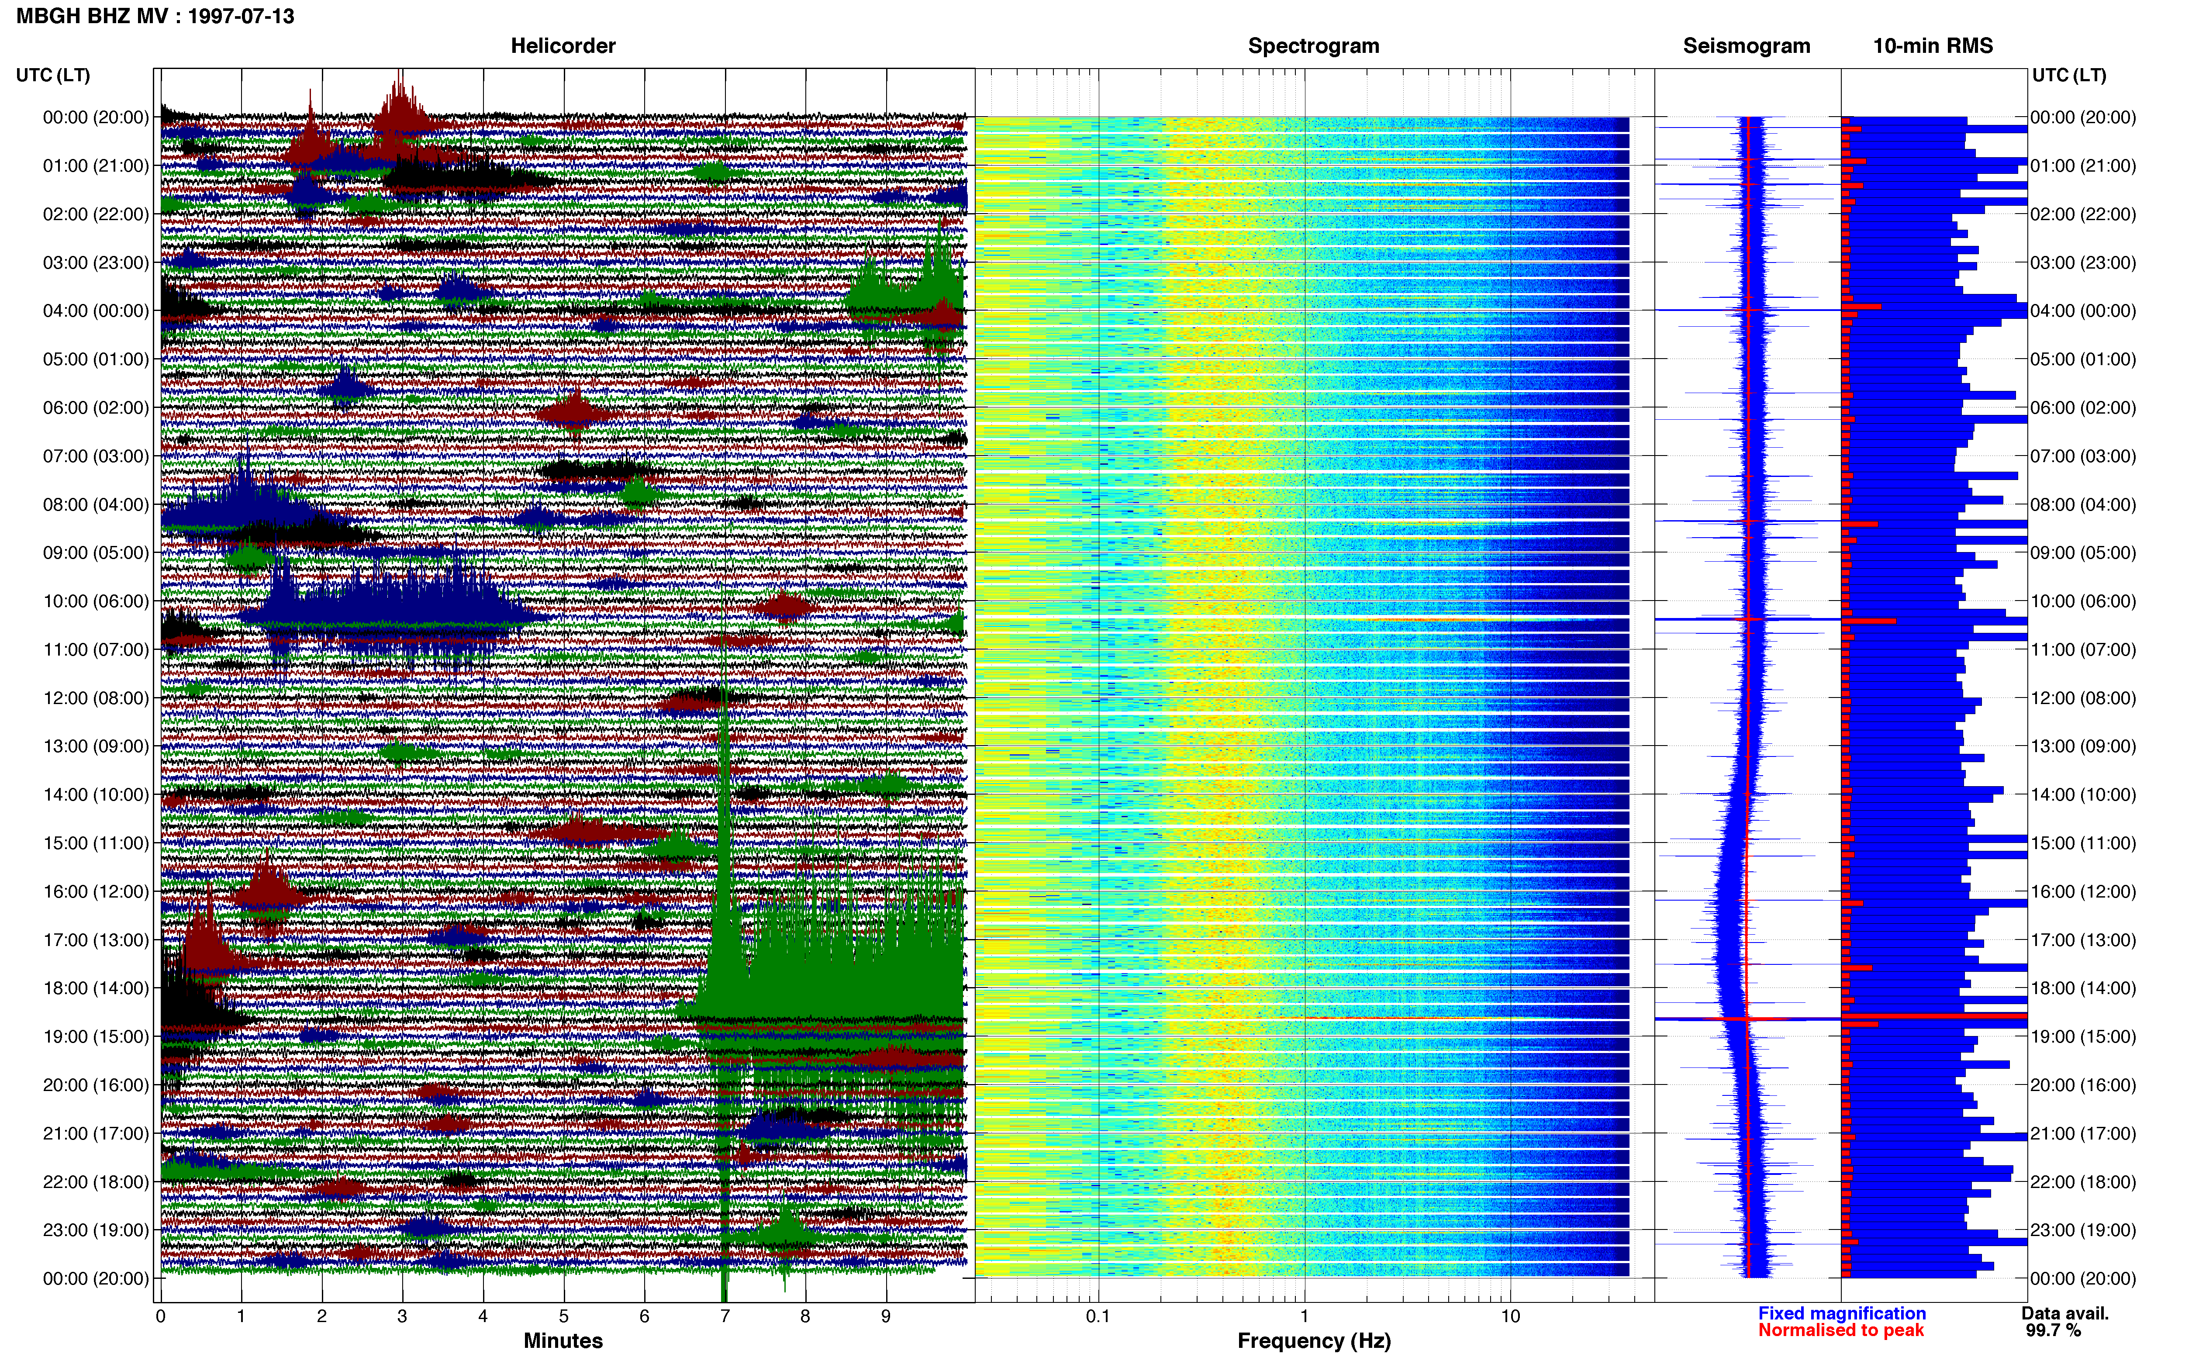This screenshot has height=1371, width=2192.
Task: Click the left '21:00 (17:00)' time label
Action: pos(96,1133)
